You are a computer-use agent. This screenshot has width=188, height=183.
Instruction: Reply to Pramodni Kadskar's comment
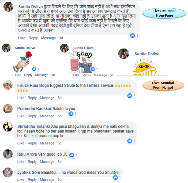click(x=32, y=116)
